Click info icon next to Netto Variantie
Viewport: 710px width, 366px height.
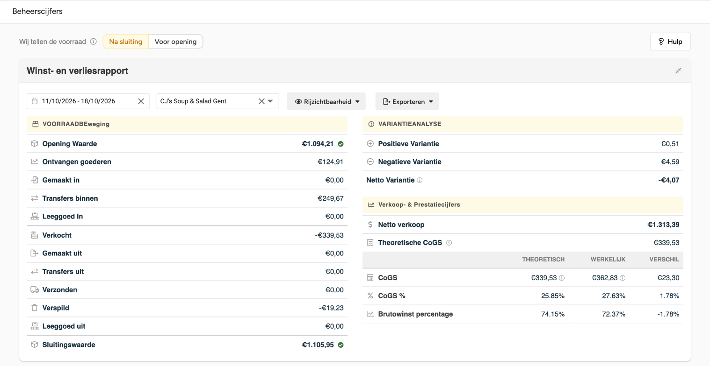[x=420, y=180]
